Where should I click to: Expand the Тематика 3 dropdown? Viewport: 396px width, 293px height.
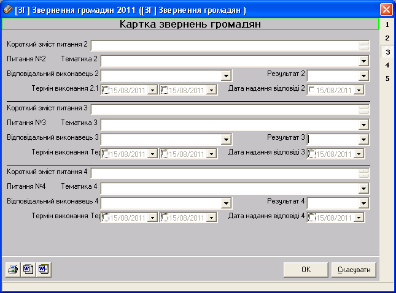(x=363, y=125)
